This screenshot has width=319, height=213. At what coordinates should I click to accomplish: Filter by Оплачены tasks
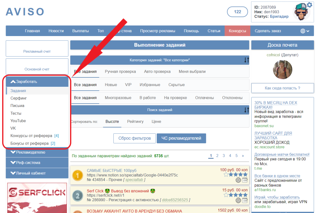204,98
